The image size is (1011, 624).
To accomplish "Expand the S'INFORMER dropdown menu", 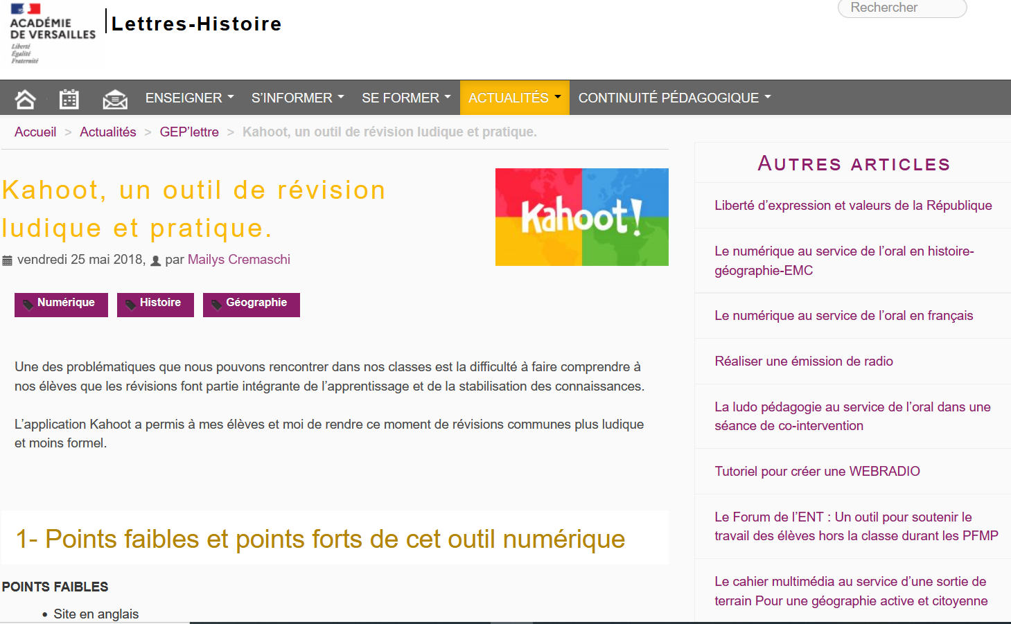I will coord(297,98).
